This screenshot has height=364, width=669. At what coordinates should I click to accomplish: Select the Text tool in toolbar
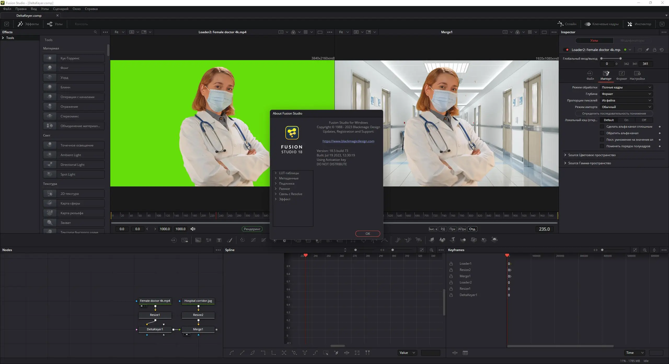[x=219, y=240]
